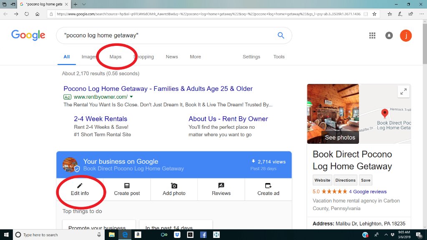The height and width of the screenshot is (240, 427).
Task: Add this page to favorites with star
Action: tap(374, 14)
